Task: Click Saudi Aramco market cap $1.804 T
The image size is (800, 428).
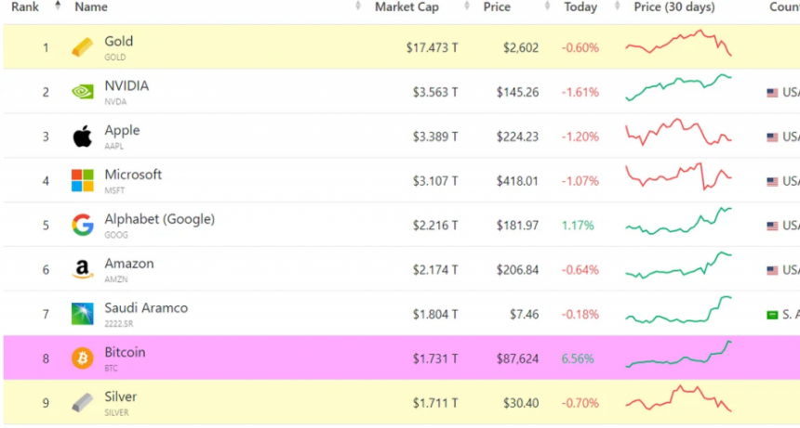Action: [x=435, y=314]
